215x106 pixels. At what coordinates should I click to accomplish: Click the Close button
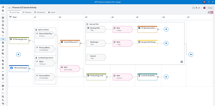pos(210,8)
